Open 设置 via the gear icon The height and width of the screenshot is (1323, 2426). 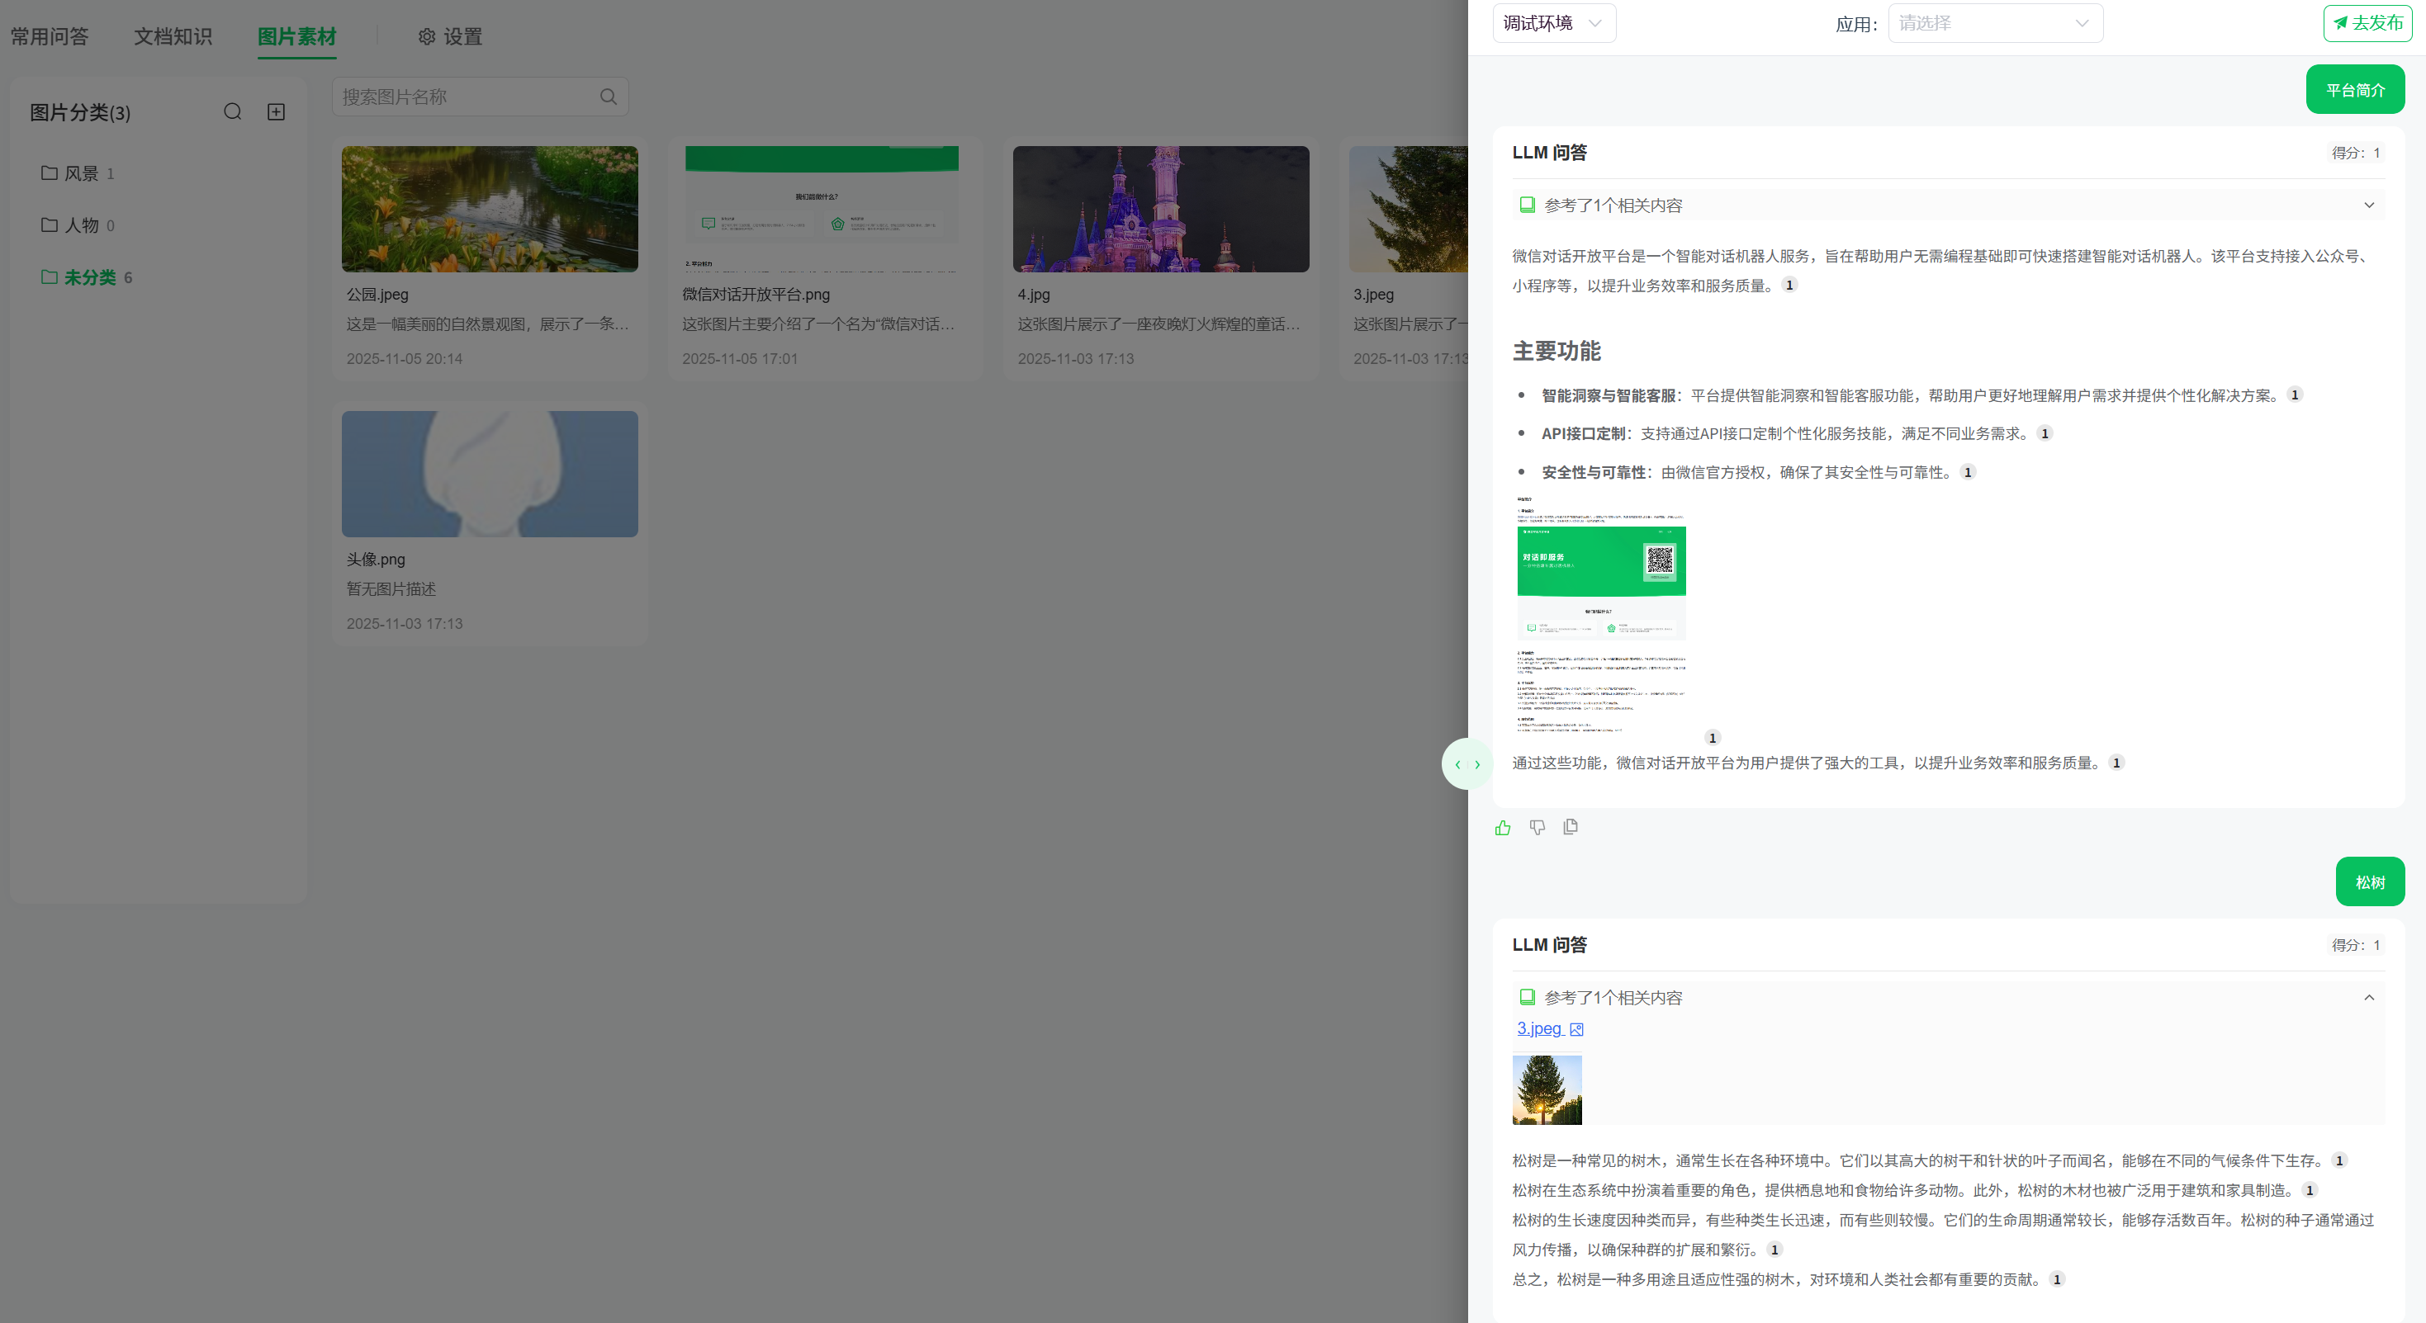(427, 36)
